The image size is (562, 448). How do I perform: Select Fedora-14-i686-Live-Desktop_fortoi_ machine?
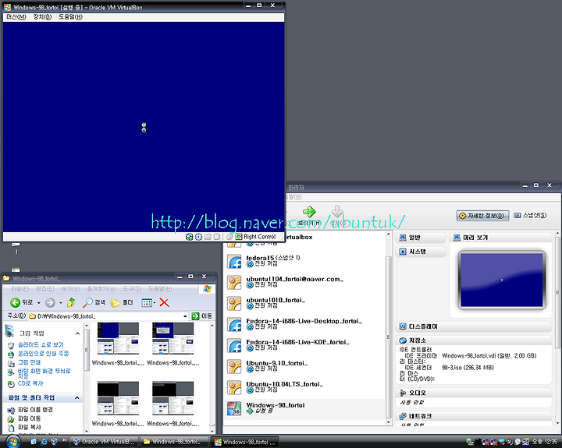coord(305,325)
